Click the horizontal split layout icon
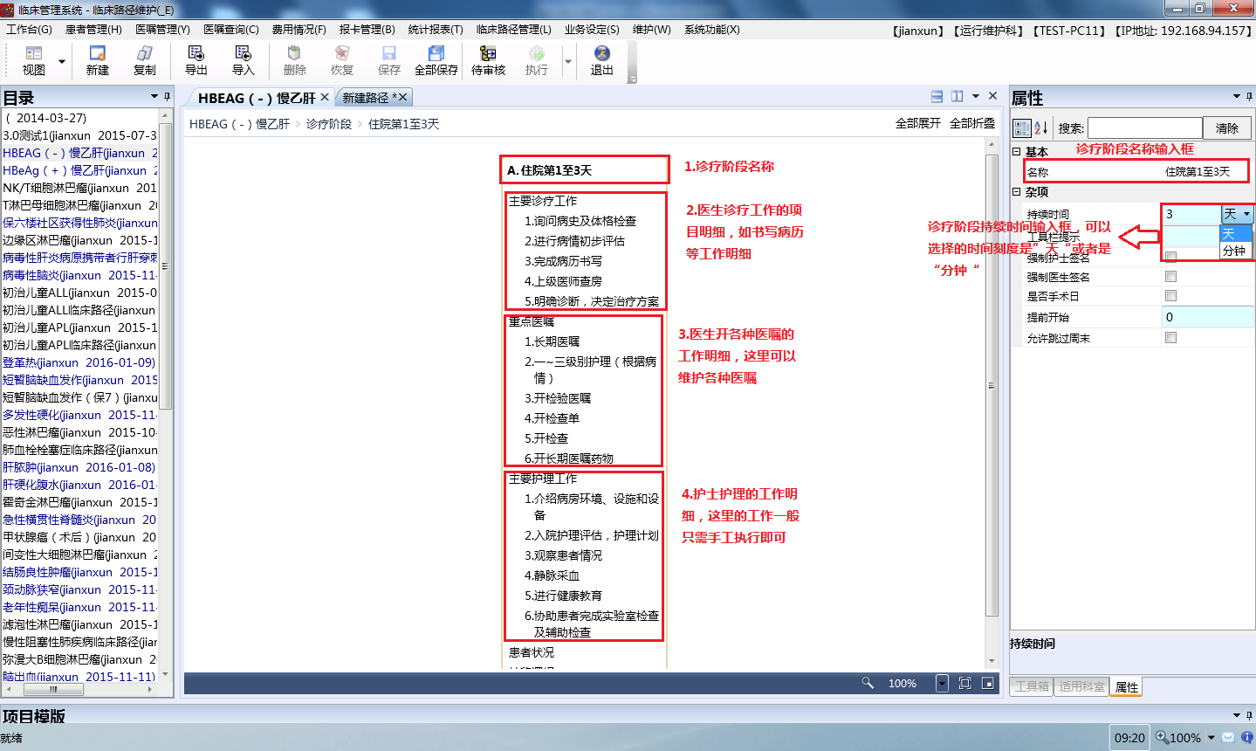This screenshot has height=751, width=1256. tap(937, 97)
